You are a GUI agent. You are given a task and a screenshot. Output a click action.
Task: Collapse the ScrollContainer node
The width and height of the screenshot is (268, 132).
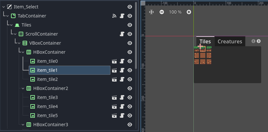pyautogui.click(x=15, y=34)
